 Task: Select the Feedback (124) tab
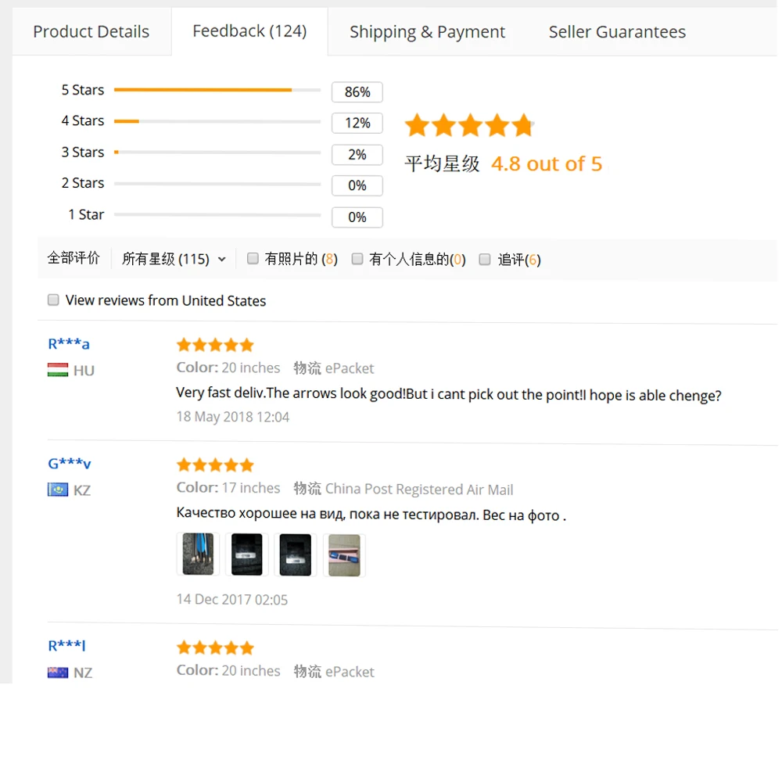[x=249, y=31]
